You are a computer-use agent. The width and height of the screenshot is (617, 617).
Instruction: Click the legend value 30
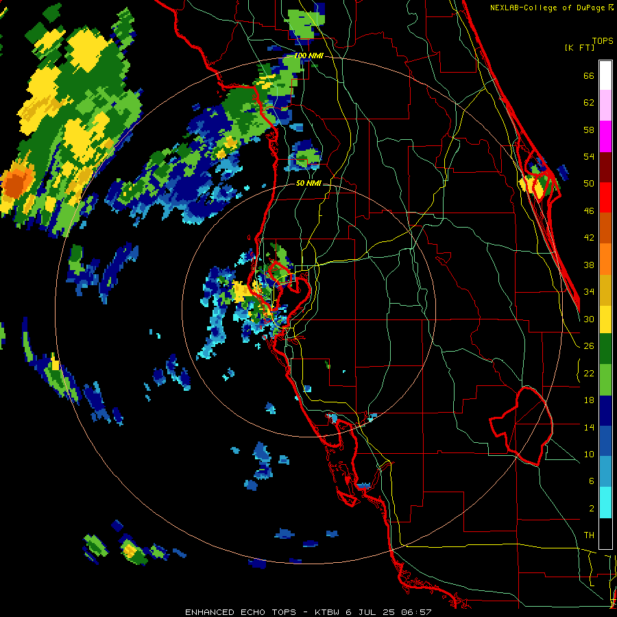[589, 319]
